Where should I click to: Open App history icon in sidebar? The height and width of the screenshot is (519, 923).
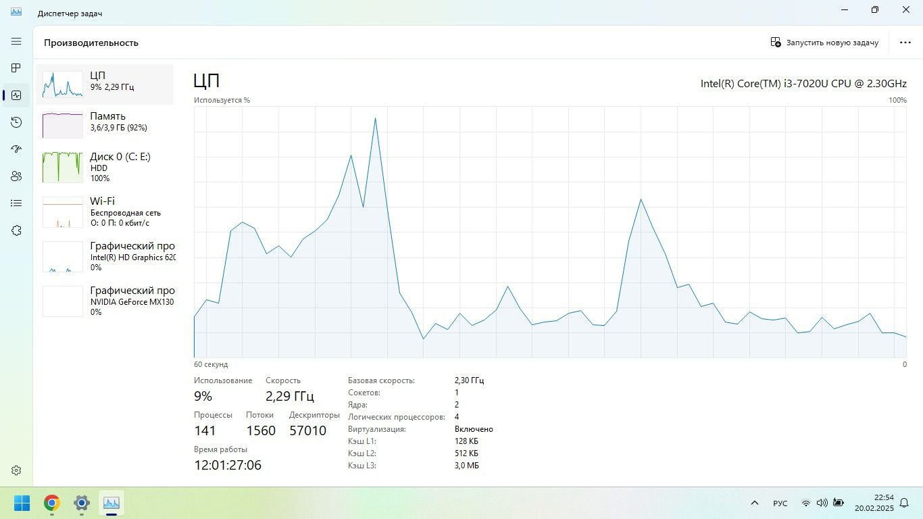coord(16,122)
